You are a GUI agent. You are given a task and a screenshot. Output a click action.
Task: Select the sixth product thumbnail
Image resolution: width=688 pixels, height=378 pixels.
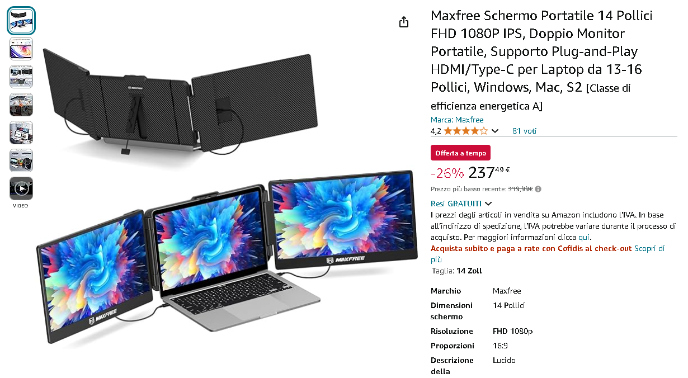click(x=21, y=160)
